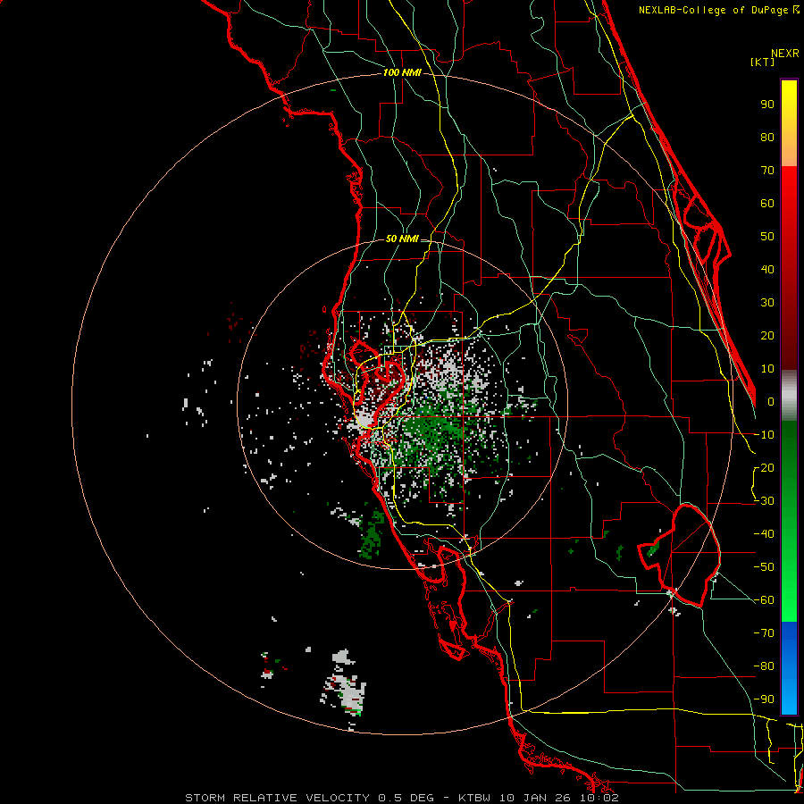Click the 80 value on the velocity scale
The image size is (804, 804).
click(767, 138)
